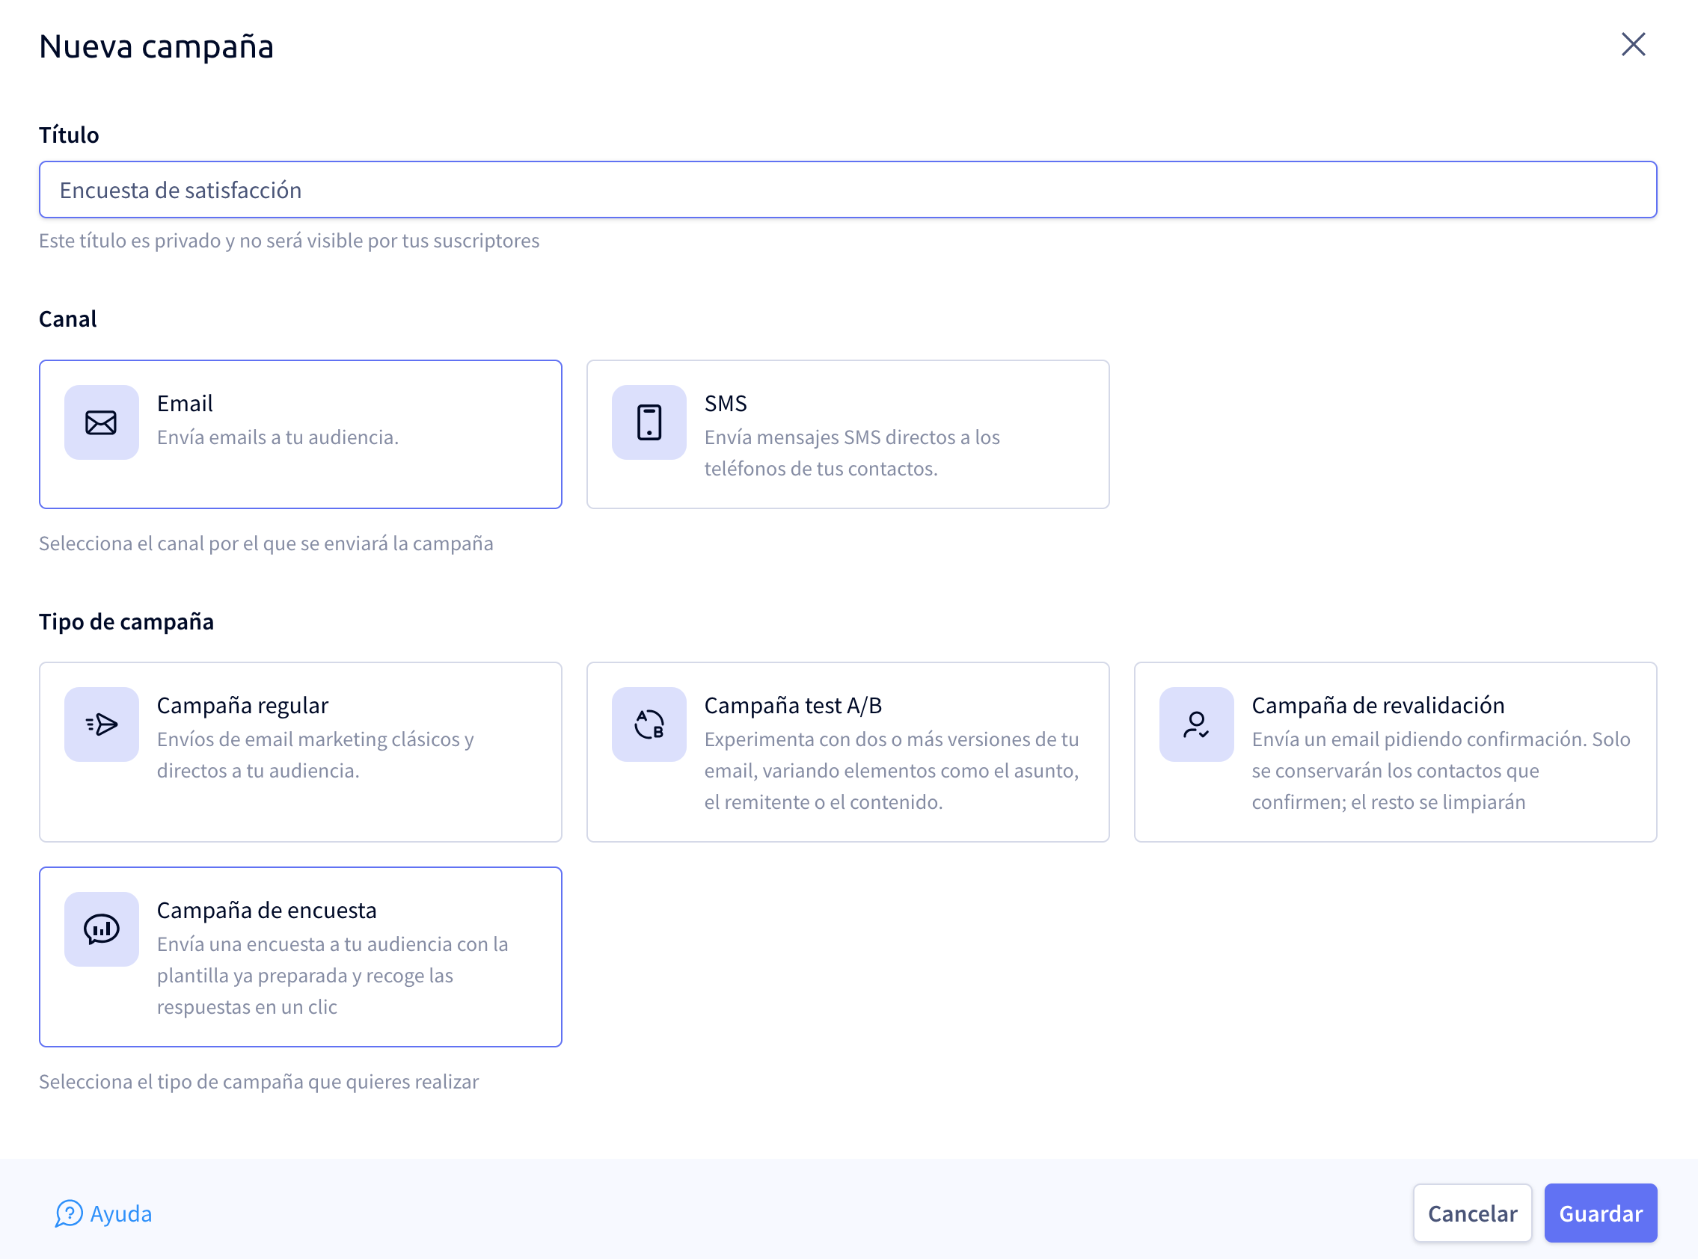Click the 'Envía un email pidiendo confirmación' text
The height and width of the screenshot is (1259, 1698).
click(x=1441, y=771)
